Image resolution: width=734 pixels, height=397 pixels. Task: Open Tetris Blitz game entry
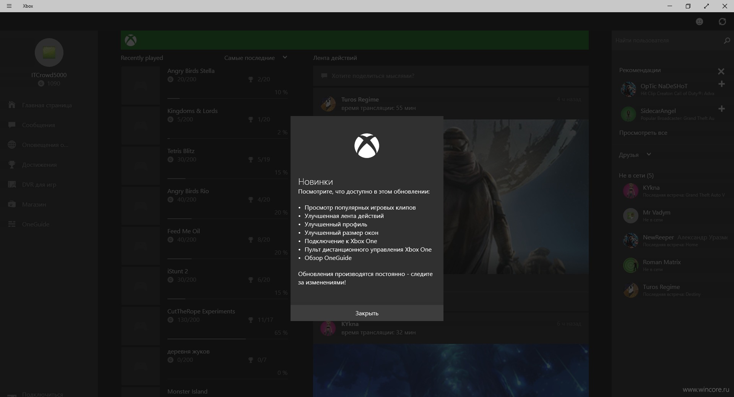tap(205, 165)
